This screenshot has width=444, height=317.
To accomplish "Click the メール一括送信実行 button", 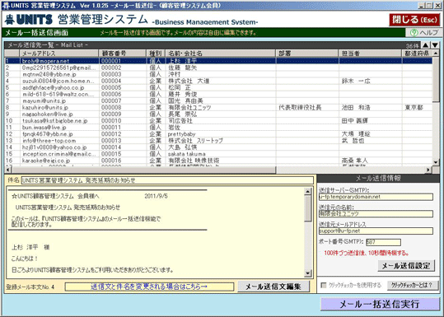I will [380, 304].
